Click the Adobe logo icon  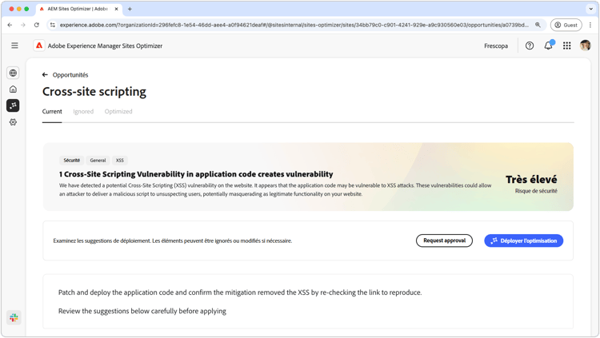coord(39,46)
